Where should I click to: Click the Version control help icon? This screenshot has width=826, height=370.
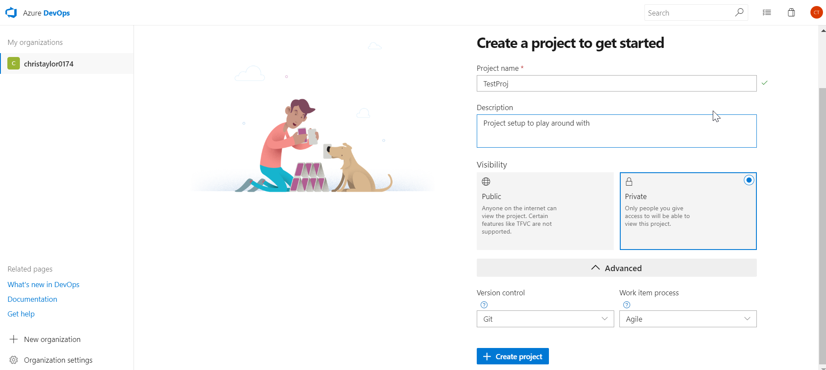[x=484, y=305]
